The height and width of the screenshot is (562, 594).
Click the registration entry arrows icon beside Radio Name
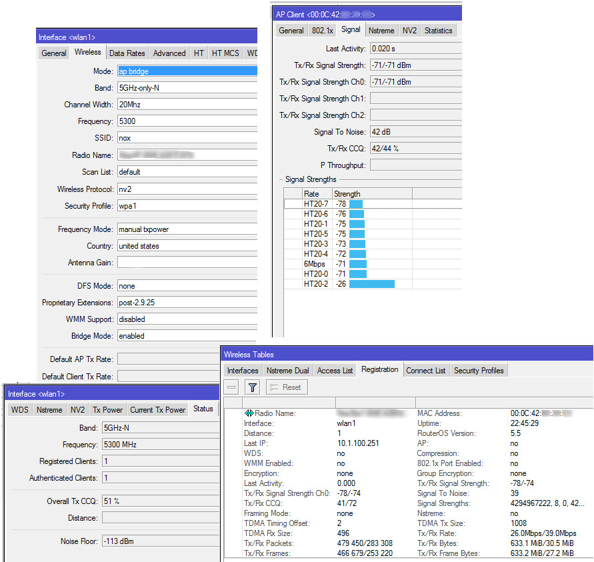(x=249, y=413)
